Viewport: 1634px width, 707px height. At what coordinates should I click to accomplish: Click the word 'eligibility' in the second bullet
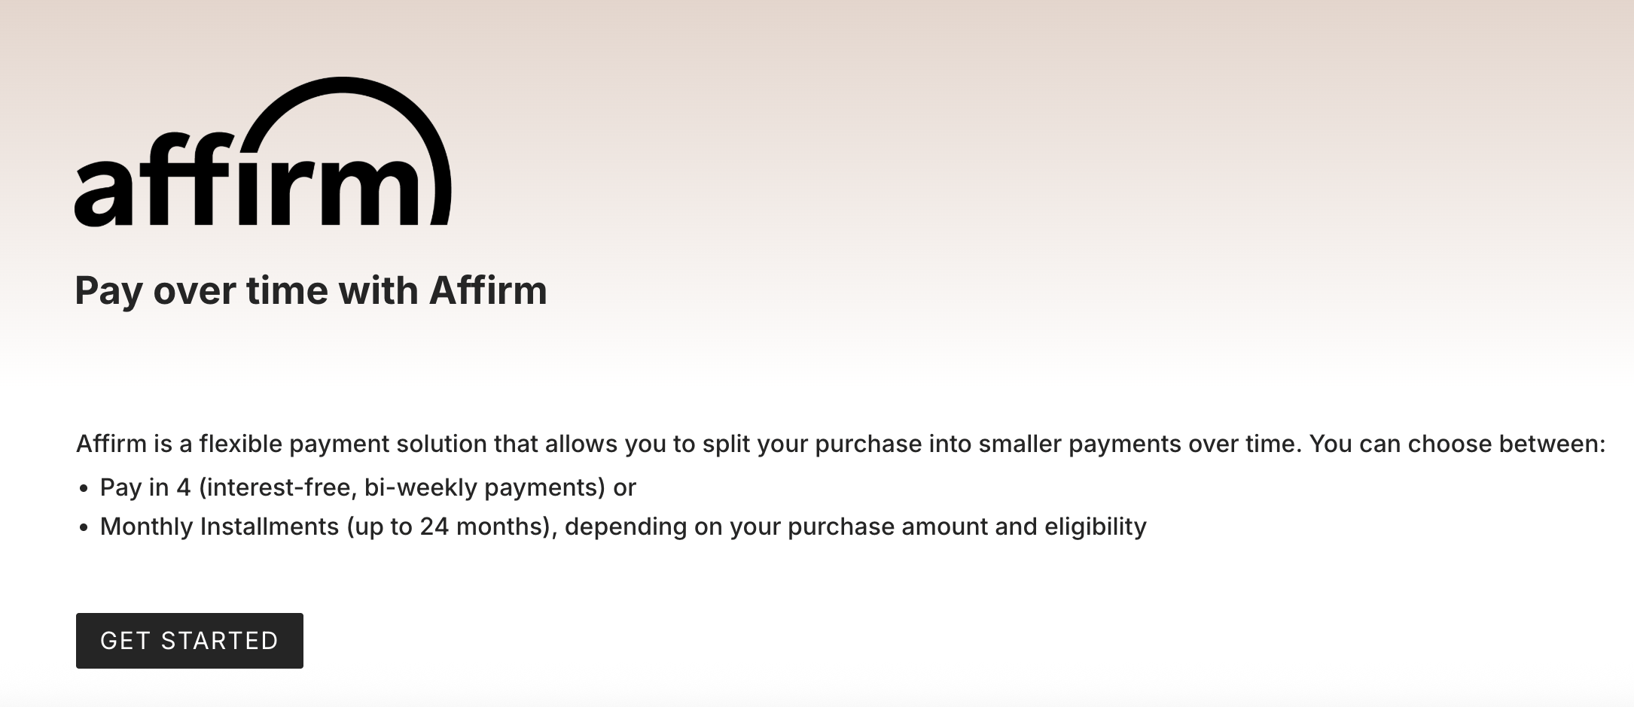coord(1097,527)
